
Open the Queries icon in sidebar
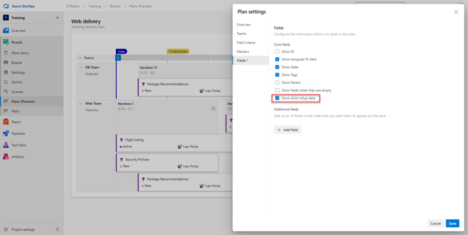click(6, 92)
